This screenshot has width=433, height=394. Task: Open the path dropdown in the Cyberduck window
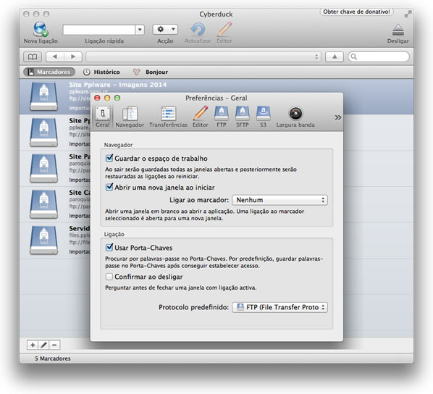pos(203,57)
